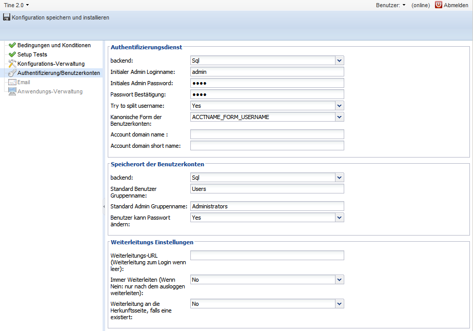Click the key icon for Authentifizierung/Benutzerkonten
This screenshot has width=473, height=331.
click(x=12, y=73)
